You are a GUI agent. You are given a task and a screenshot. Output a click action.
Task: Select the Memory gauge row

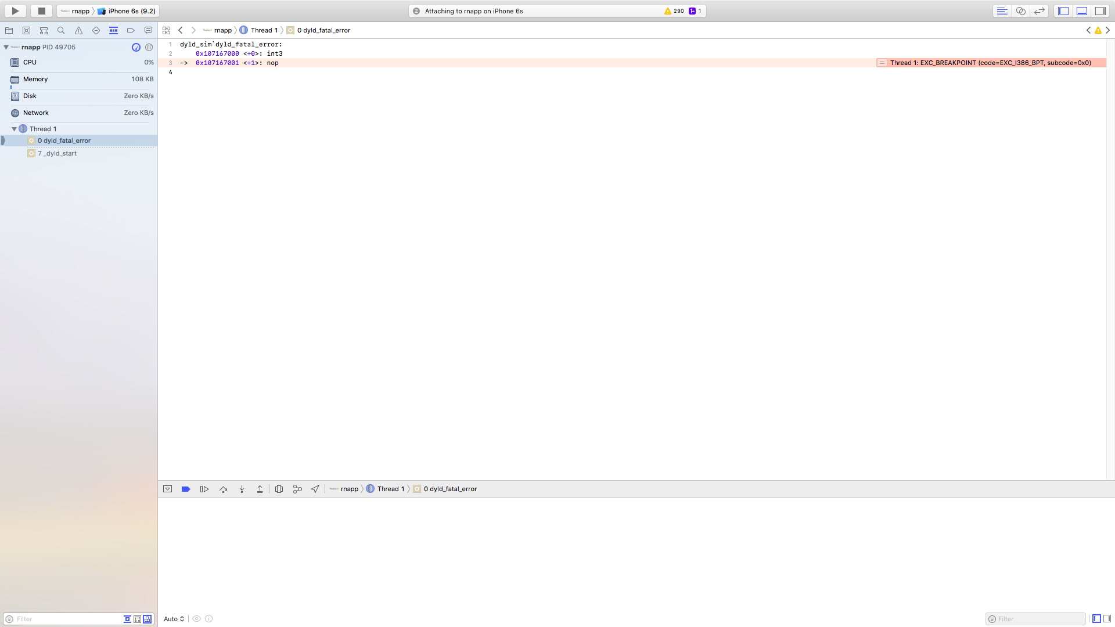pyautogui.click(x=79, y=79)
